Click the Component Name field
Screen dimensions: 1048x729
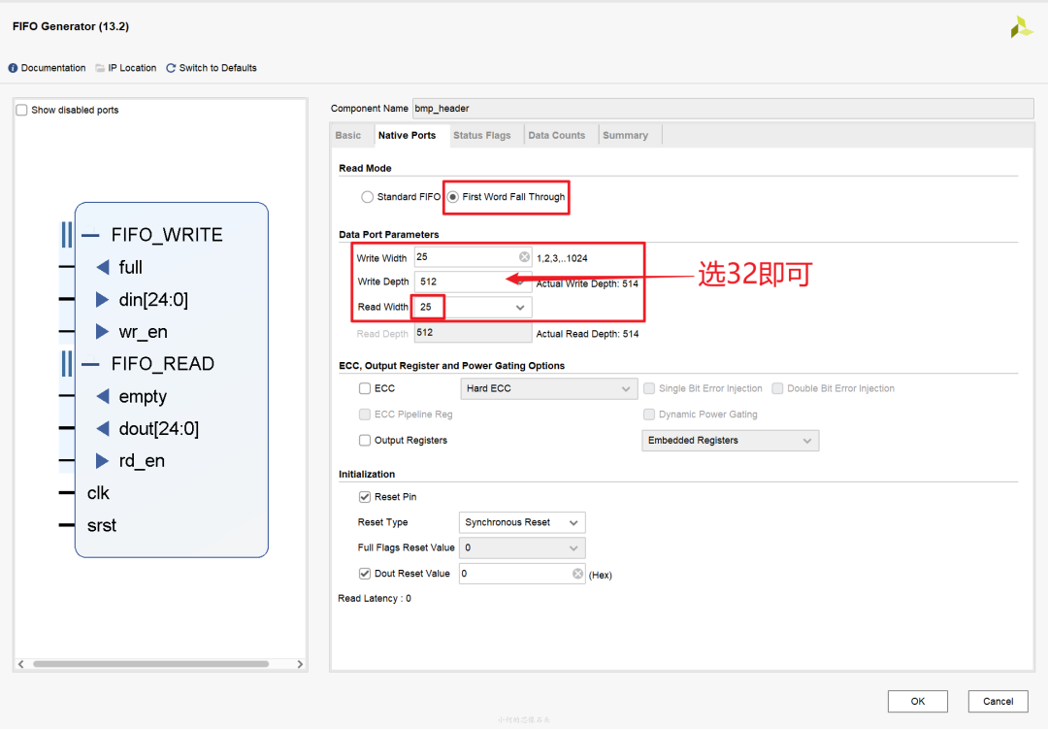723,109
